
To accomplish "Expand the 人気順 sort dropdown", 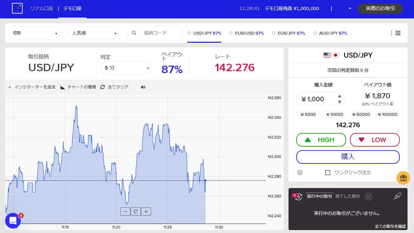I will pyautogui.click(x=93, y=33).
